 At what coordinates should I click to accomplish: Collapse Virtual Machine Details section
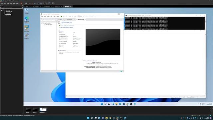(x=84, y=61)
